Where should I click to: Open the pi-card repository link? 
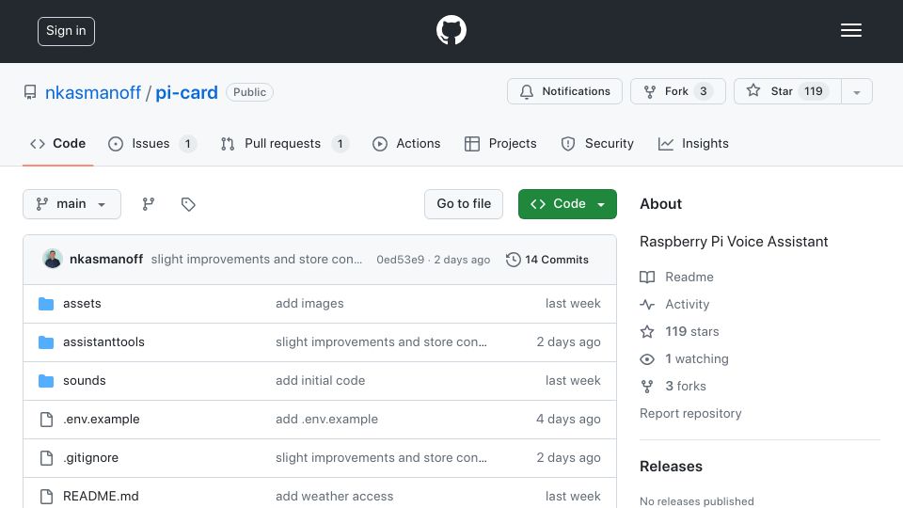[x=186, y=92]
